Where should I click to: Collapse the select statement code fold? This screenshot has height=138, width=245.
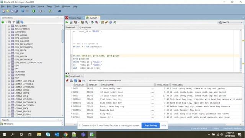[x=72, y=56]
